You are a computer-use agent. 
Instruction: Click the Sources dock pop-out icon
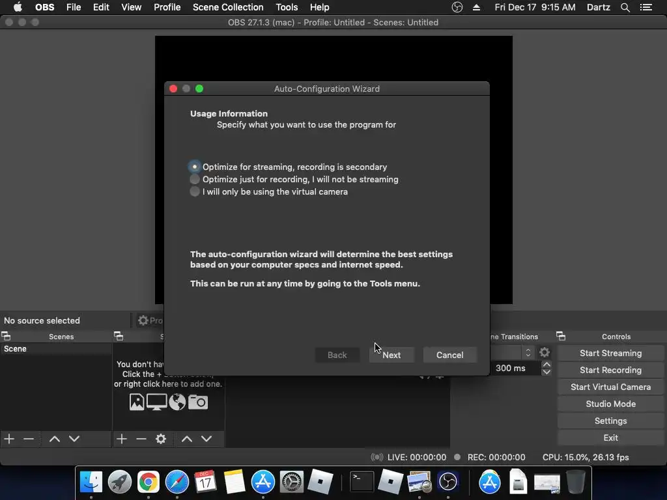119,337
